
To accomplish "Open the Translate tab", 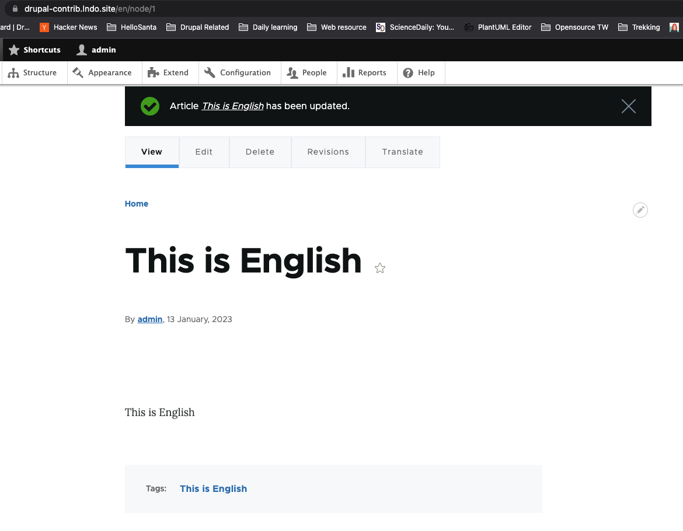I will (402, 152).
